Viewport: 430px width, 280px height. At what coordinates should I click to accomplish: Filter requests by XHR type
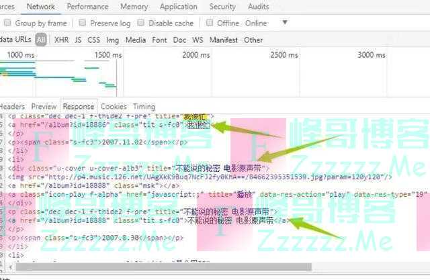tap(61, 40)
